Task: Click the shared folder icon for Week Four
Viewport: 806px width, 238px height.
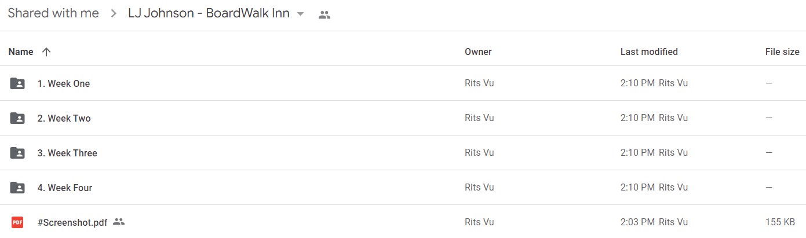Action: pyautogui.click(x=17, y=188)
